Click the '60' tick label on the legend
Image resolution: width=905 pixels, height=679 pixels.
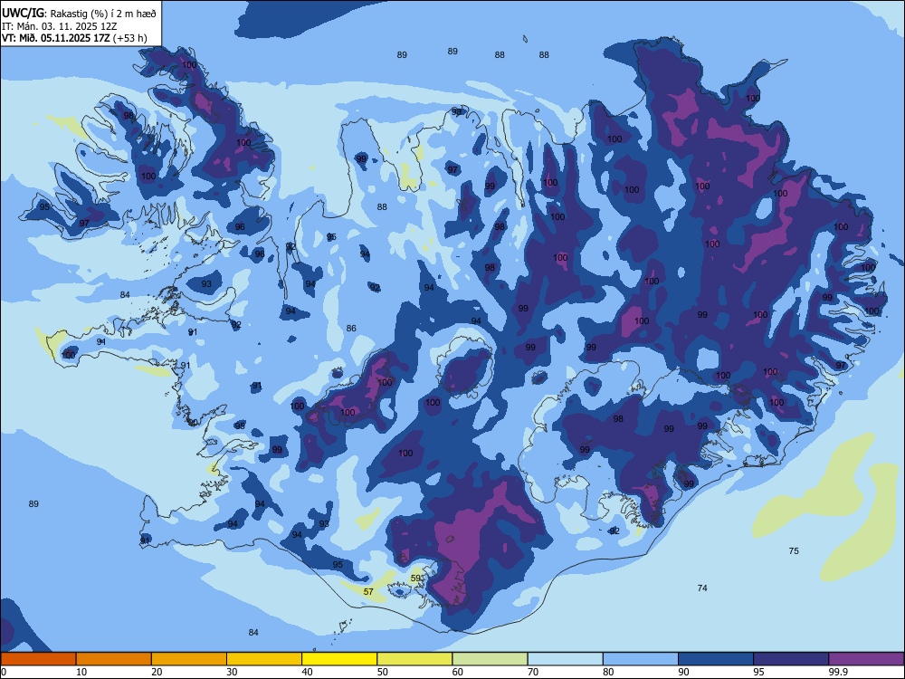(458, 672)
